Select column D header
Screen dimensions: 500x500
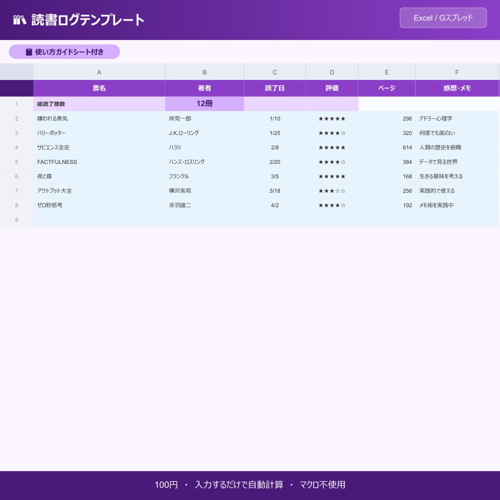[332, 72]
